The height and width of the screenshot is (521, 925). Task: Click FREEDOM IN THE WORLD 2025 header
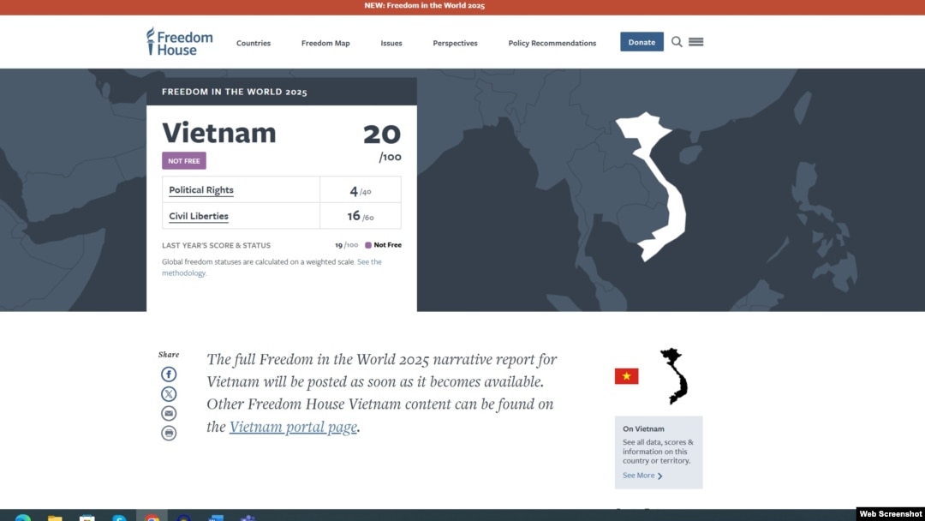tap(234, 92)
